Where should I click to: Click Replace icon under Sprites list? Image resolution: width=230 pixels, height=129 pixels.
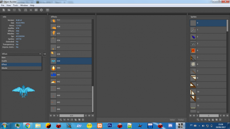click(198, 119)
